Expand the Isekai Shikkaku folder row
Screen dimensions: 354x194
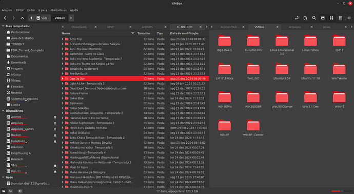point(63,133)
